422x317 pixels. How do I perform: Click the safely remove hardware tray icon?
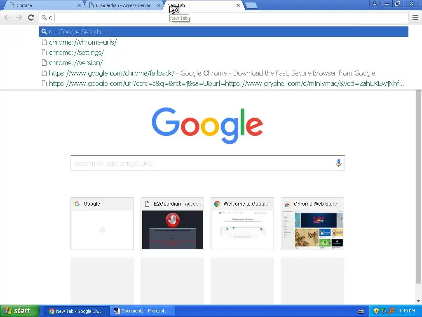[x=384, y=311]
